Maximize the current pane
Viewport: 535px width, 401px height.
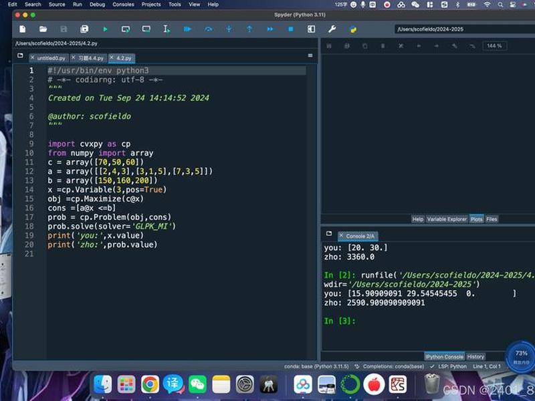(311, 29)
